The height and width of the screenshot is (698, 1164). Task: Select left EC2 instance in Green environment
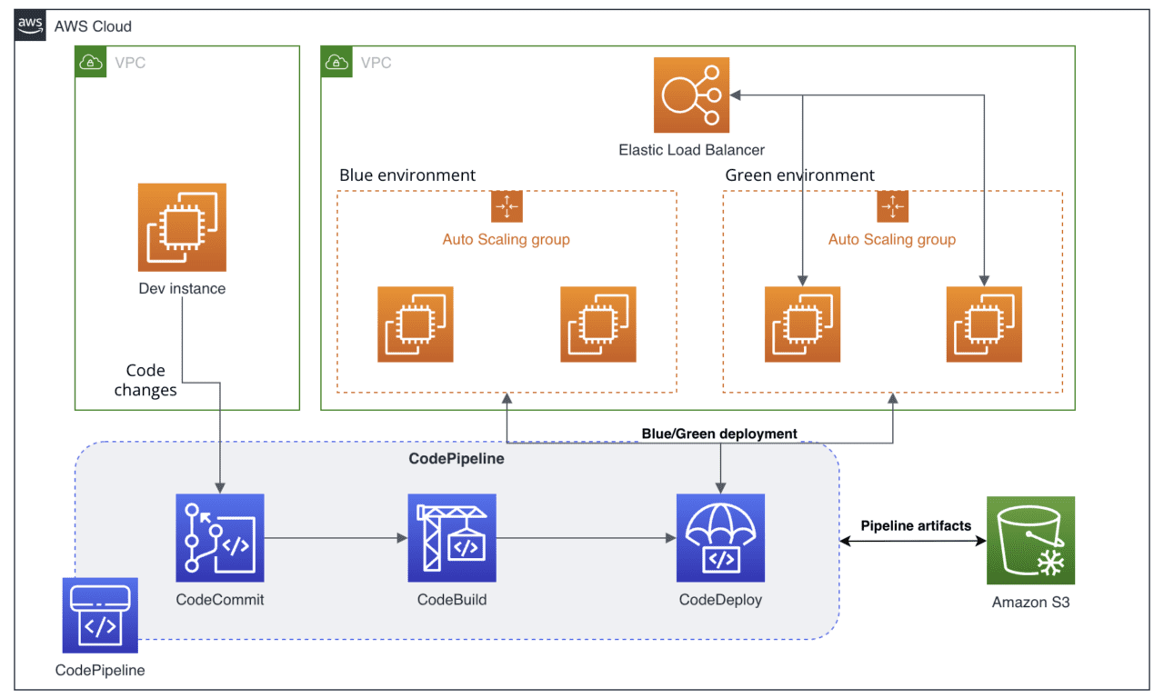point(802,324)
